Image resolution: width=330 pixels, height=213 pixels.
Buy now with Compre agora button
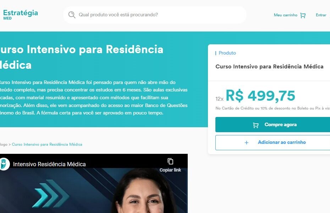[273, 125]
